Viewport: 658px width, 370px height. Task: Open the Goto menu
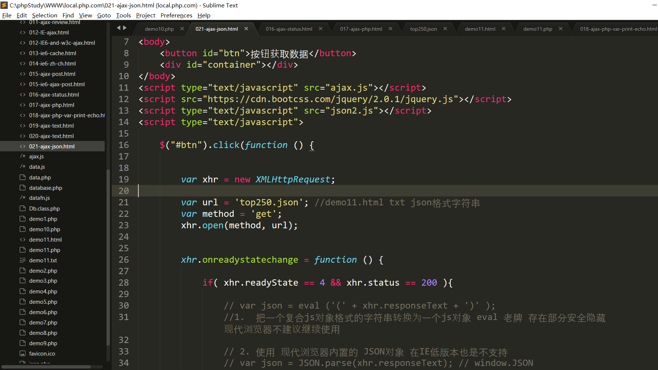tap(104, 15)
